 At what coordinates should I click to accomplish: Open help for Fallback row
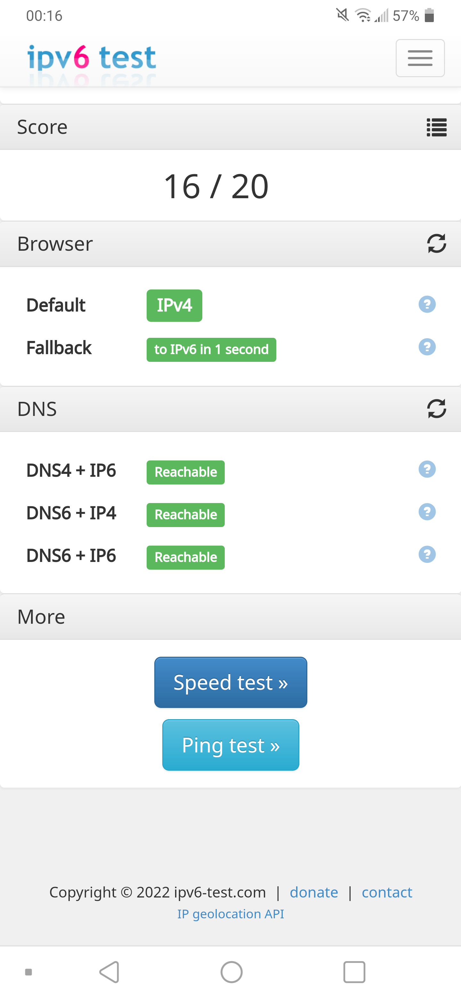(427, 347)
